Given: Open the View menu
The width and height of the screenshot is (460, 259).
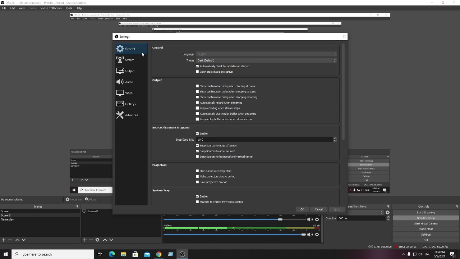Looking at the screenshot, I should [x=22, y=8].
